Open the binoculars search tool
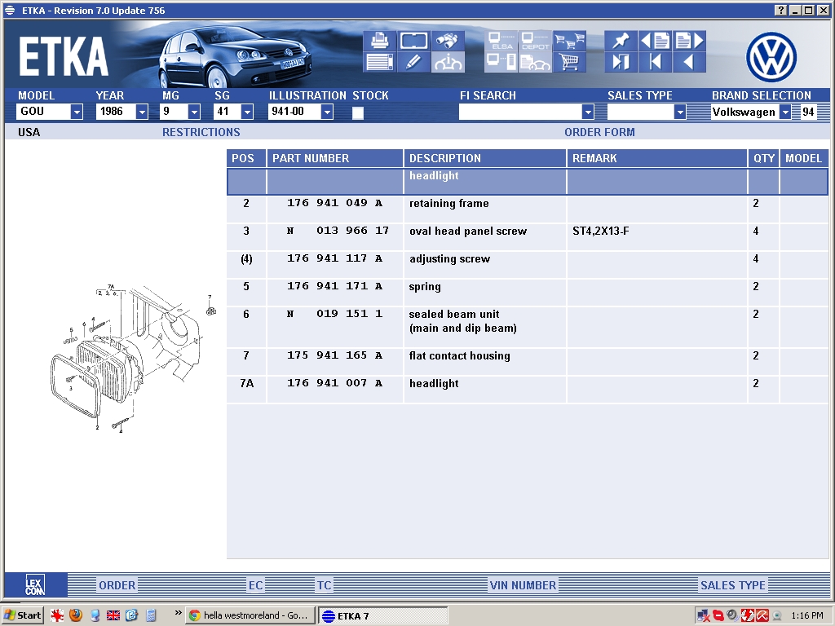This screenshot has height=626, width=835. click(x=448, y=40)
